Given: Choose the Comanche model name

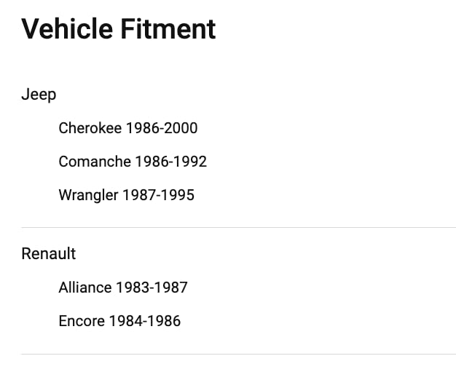Looking at the screenshot, I should pyautogui.click(x=95, y=161).
